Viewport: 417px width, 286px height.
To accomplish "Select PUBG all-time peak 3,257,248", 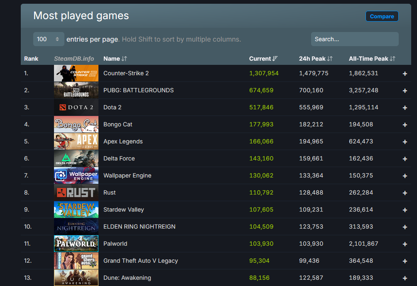I will pyautogui.click(x=363, y=90).
